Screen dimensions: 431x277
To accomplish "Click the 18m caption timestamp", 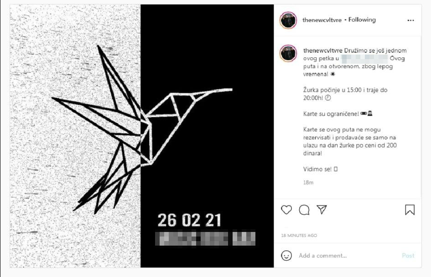I will point(308,183).
